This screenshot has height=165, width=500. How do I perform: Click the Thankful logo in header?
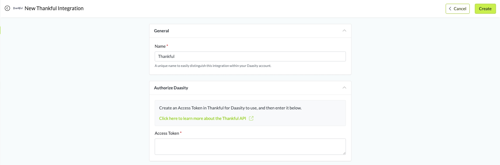(18, 8)
